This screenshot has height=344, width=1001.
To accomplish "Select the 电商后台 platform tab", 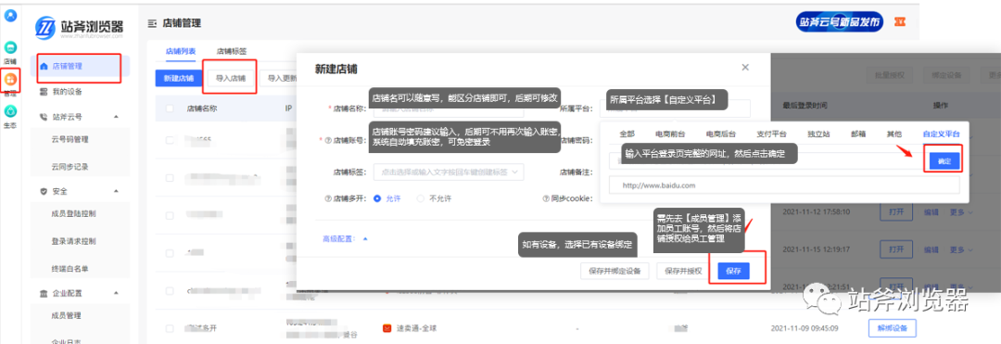I will click(x=721, y=134).
